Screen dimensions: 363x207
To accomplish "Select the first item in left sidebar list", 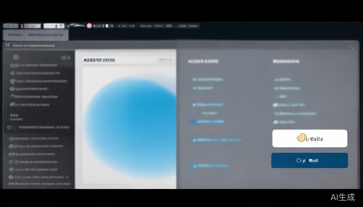I will coord(34,65).
